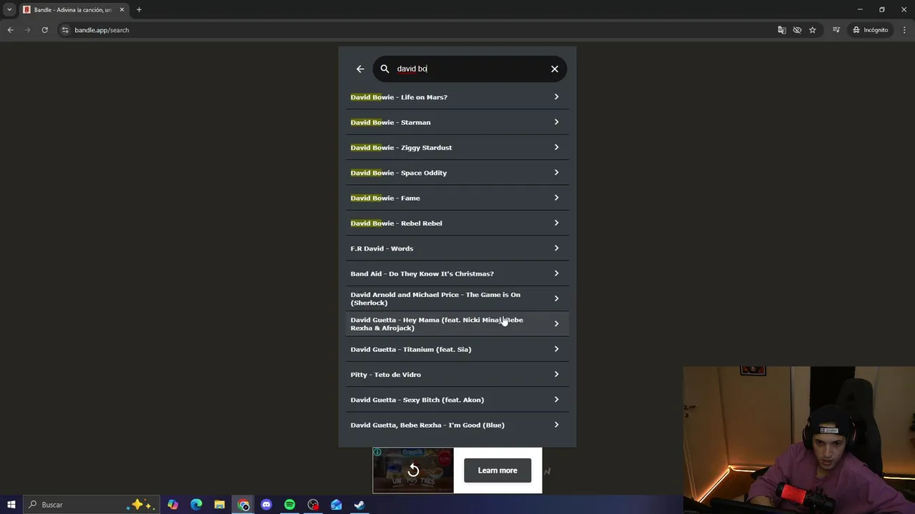Image resolution: width=915 pixels, height=514 pixels.
Task: Open the media controls icon in toolbar
Action: [836, 30]
